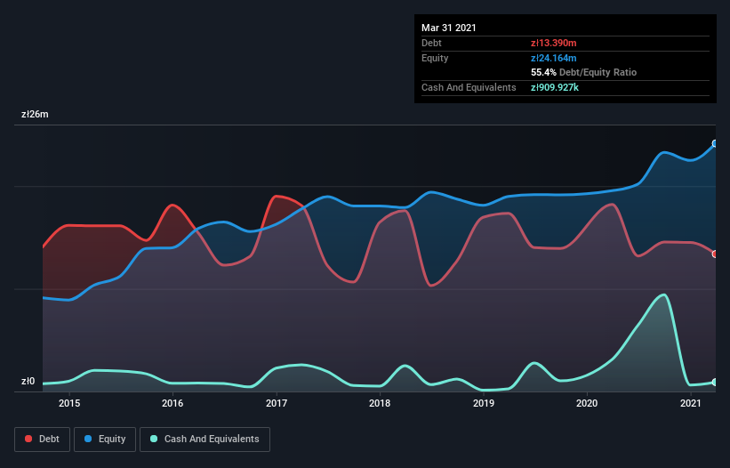Click the red Debt legend dot
Image resolution: width=730 pixels, height=468 pixels.
(x=28, y=439)
